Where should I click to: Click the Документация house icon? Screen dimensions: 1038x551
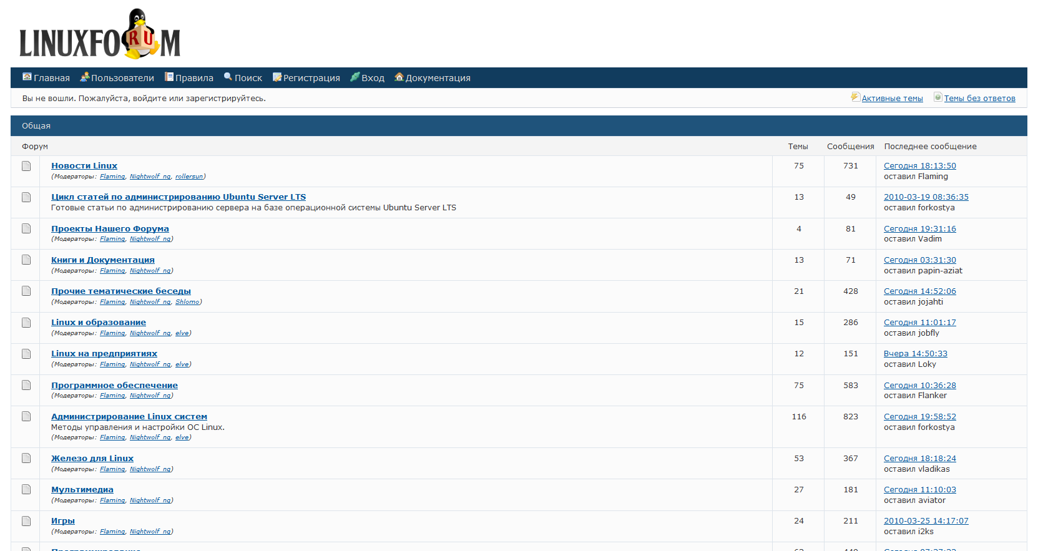click(x=399, y=77)
